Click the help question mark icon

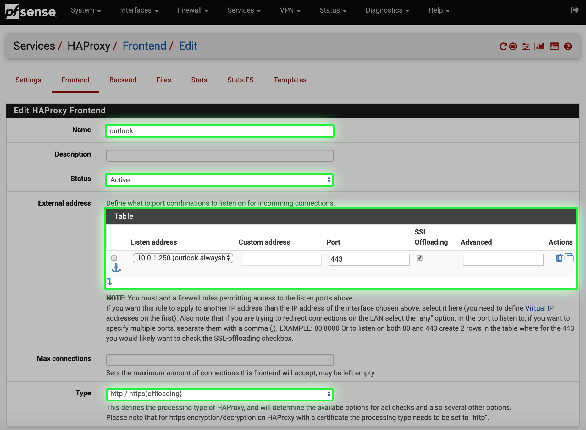pyautogui.click(x=568, y=47)
